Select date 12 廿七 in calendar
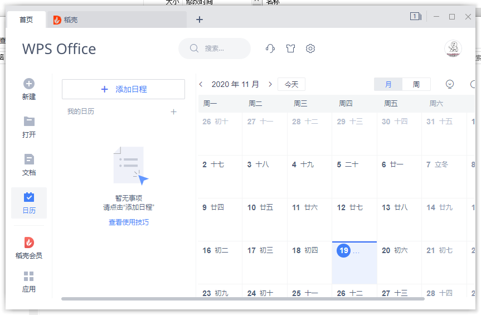The width and height of the screenshot is (481, 315). [x=354, y=220]
